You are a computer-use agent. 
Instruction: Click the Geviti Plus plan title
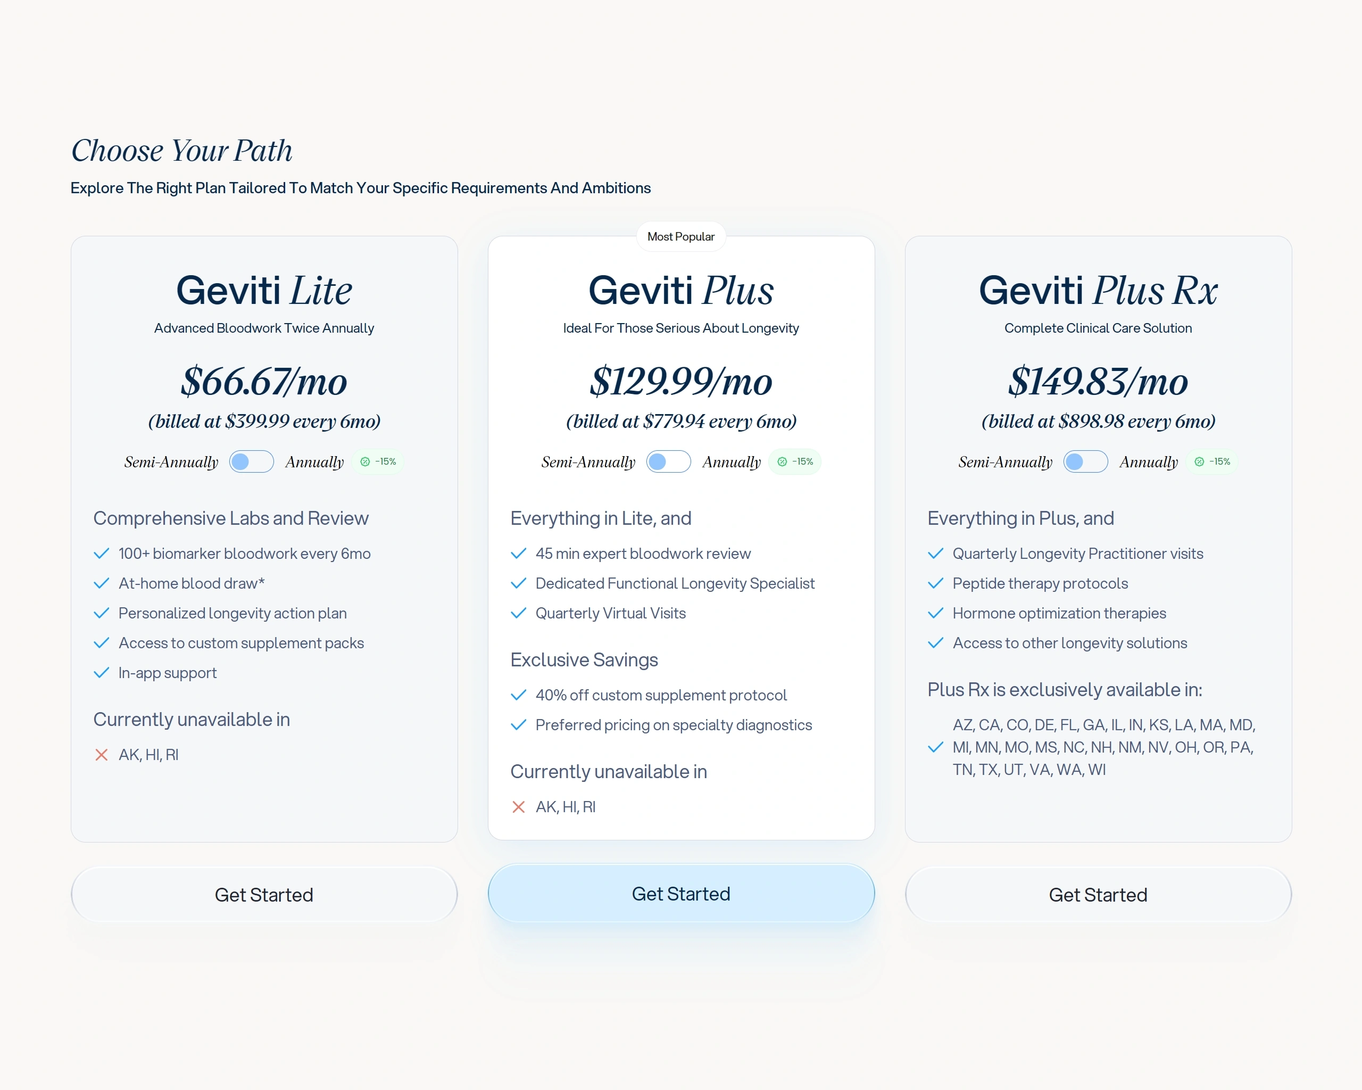[x=681, y=291]
